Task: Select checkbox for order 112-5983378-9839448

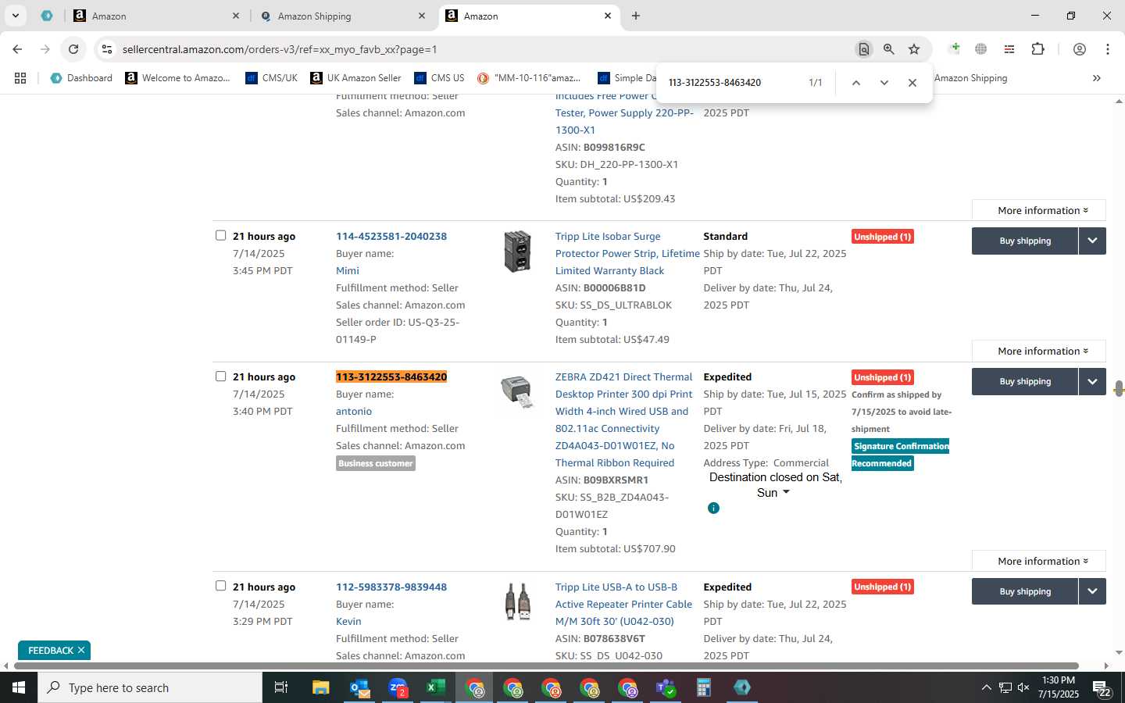Action: 220,586
